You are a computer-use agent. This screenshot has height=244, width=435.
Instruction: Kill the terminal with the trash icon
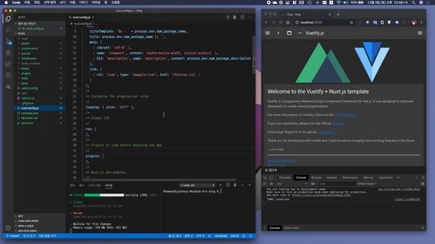point(235,185)
